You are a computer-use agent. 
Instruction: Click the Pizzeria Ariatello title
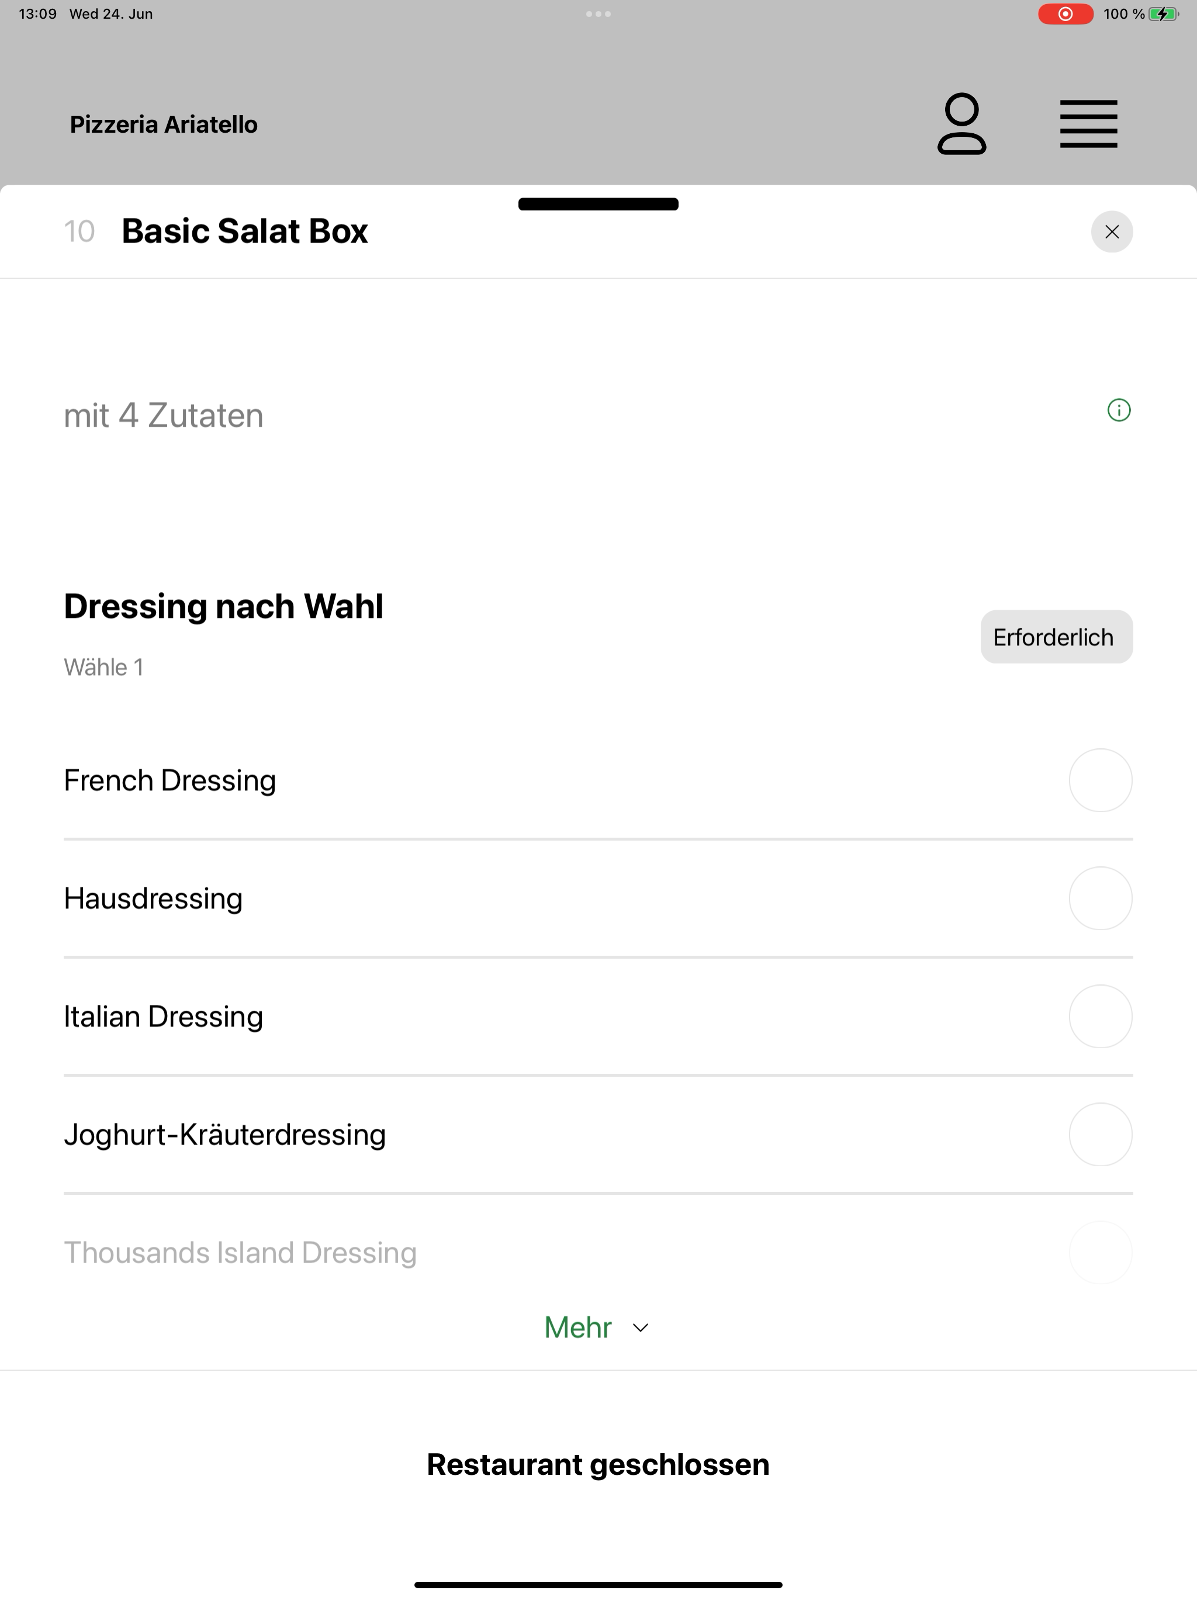point(164,124)
